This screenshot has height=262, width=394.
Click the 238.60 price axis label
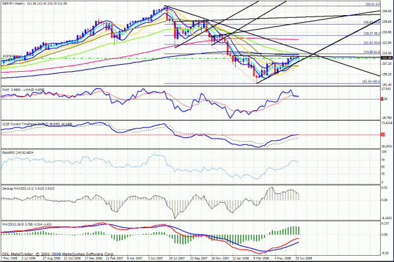click(x=386, y=22)
